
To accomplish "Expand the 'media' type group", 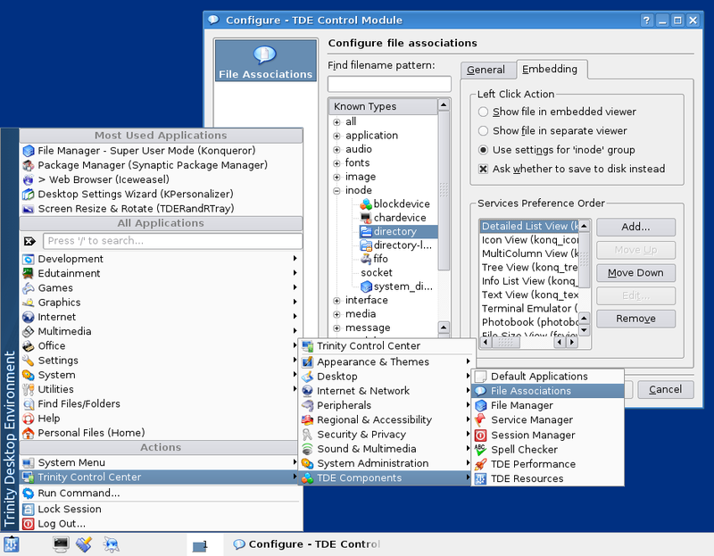I will [x=336, y=314].
